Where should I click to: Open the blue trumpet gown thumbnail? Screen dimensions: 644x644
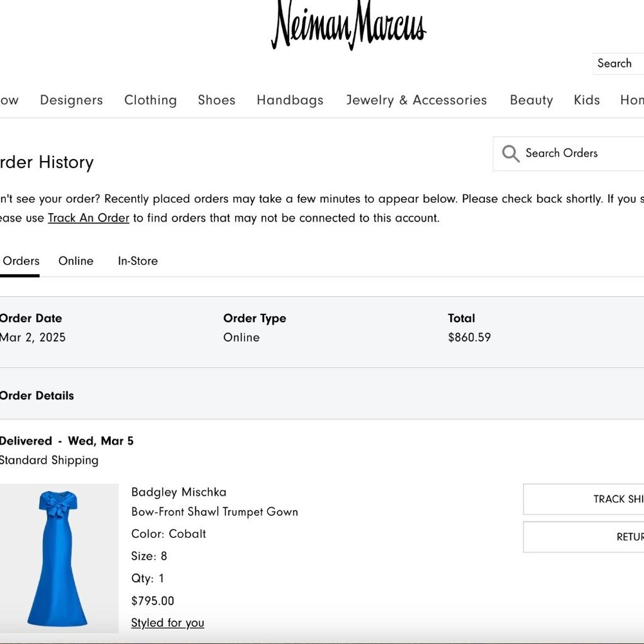[59, 558]
